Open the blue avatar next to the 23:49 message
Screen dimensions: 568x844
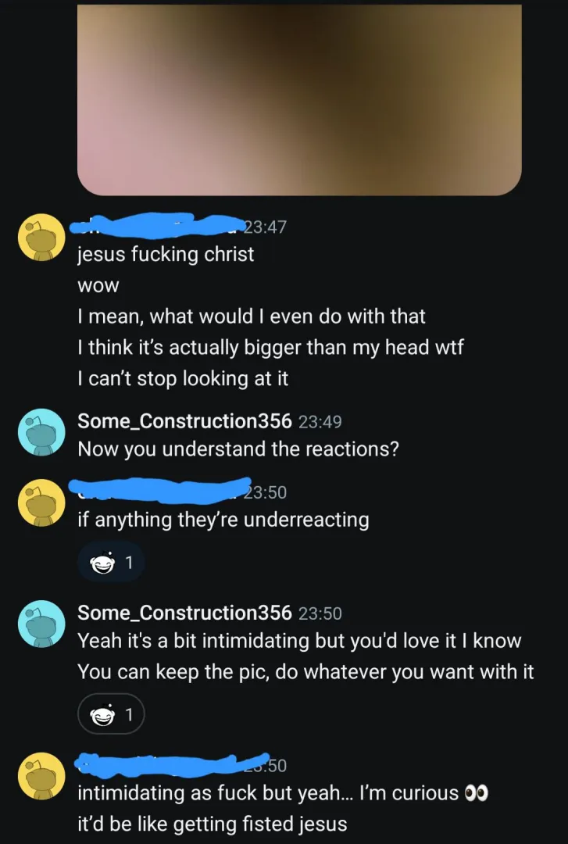[41, 432]
